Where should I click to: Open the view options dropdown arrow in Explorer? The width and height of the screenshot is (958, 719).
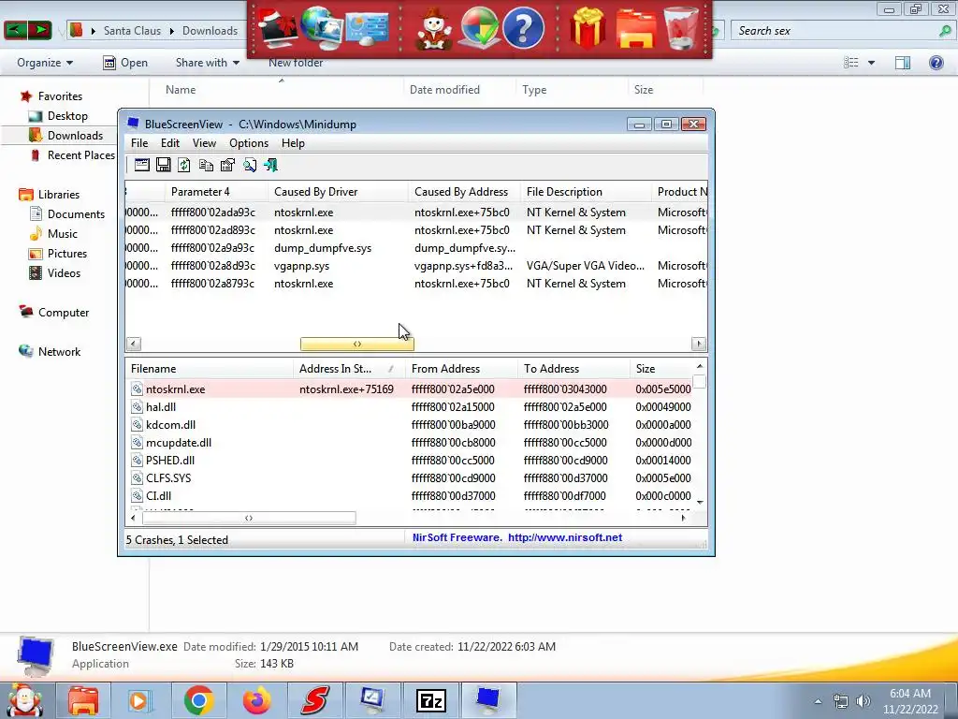pos(871,63)
